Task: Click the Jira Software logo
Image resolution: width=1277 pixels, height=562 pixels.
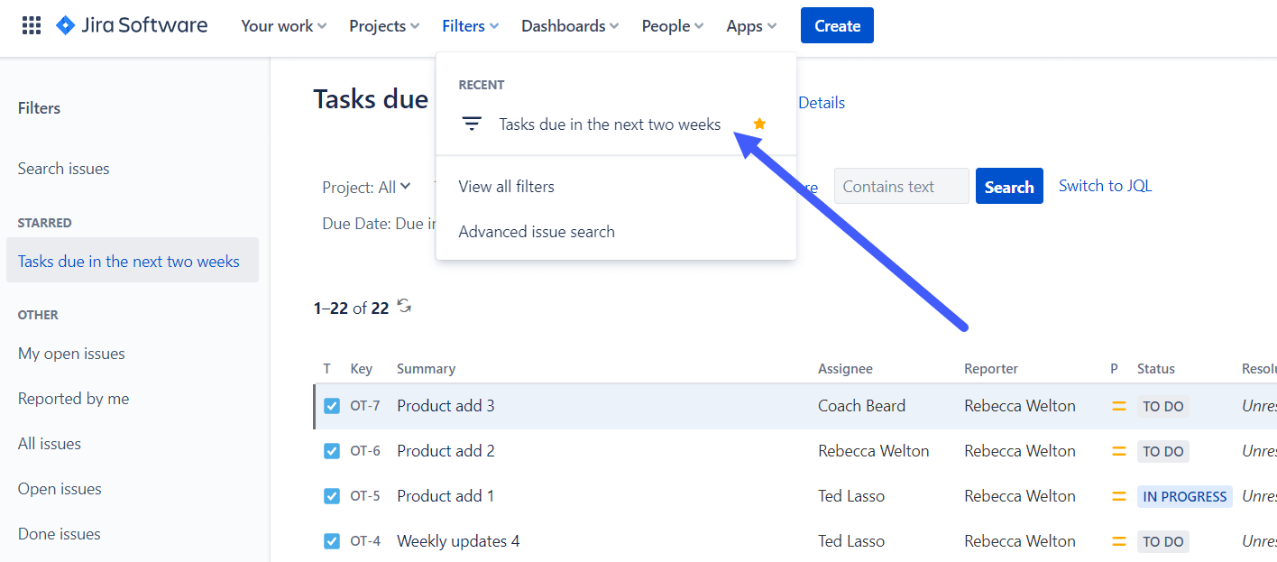Action: pyautogui.click(x=132, y=25)
